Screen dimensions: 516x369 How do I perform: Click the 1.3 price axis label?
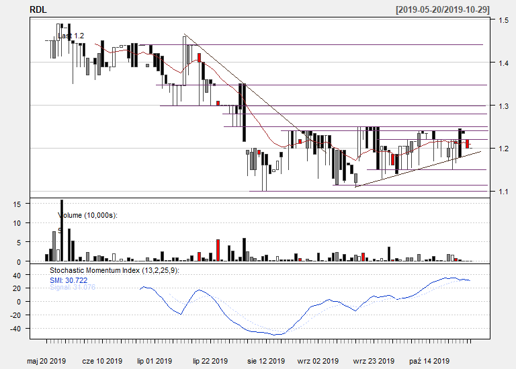(x=503, y=106)
